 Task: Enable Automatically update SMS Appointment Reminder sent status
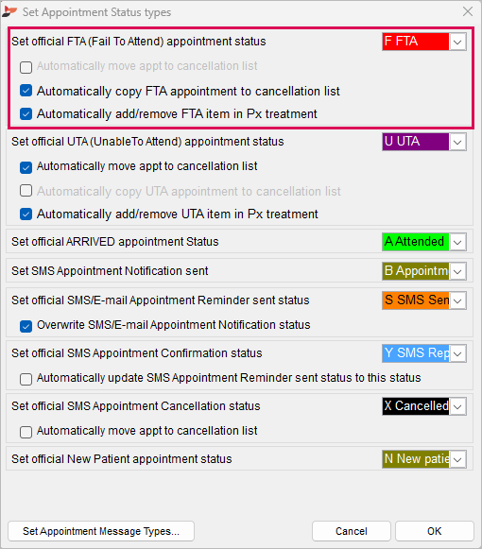point(26,379)
